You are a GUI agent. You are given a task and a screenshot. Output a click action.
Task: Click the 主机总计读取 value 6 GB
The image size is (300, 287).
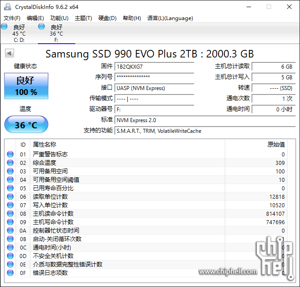click(274, 67)
